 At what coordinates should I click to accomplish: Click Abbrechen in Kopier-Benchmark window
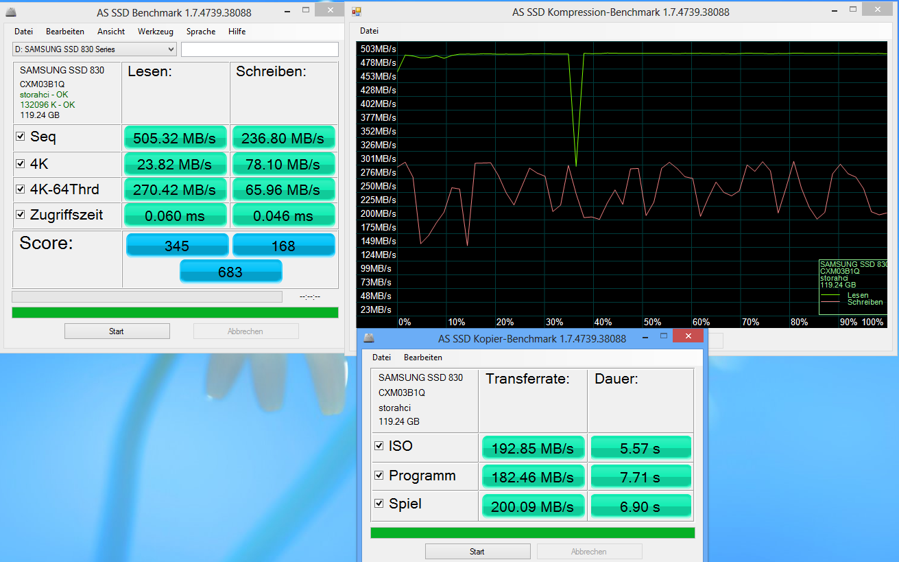point(589,552)
